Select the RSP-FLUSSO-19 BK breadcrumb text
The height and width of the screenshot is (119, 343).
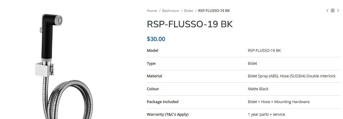point(214,11)
